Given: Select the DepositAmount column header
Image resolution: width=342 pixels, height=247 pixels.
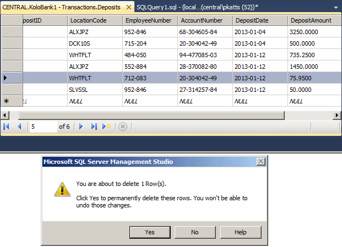Looking at the screenshot, I should click(x=314, y=20).
